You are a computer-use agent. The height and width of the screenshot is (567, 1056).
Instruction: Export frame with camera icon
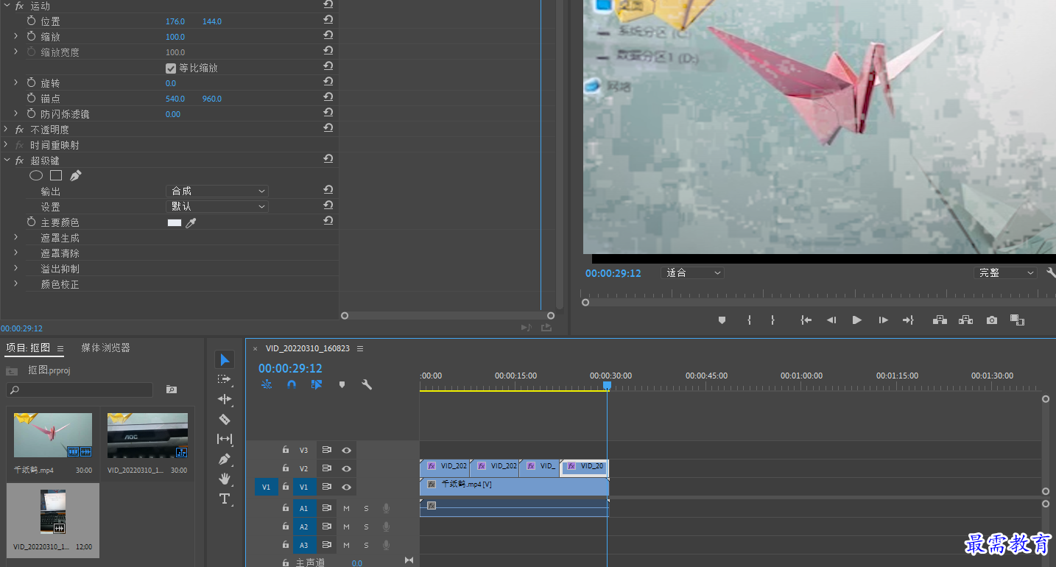point(992,320)
